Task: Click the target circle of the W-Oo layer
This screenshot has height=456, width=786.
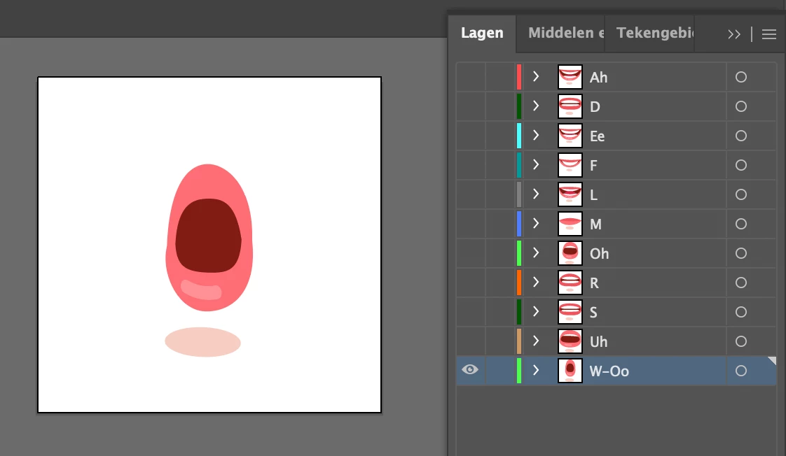Action: (741, 371)
